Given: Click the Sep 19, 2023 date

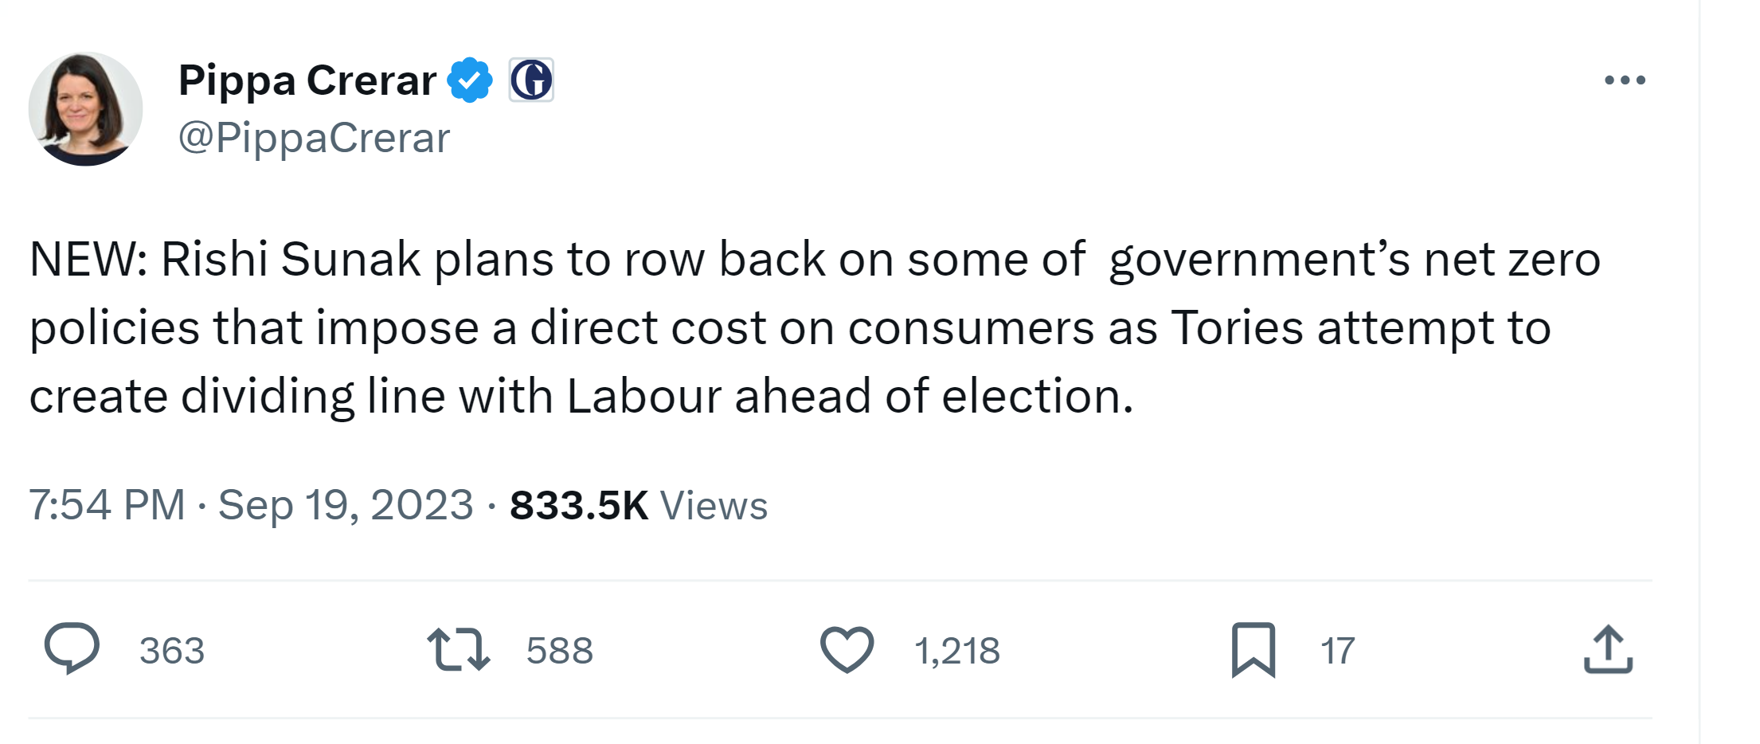Looking at the screenshot, I should (346, 505).
